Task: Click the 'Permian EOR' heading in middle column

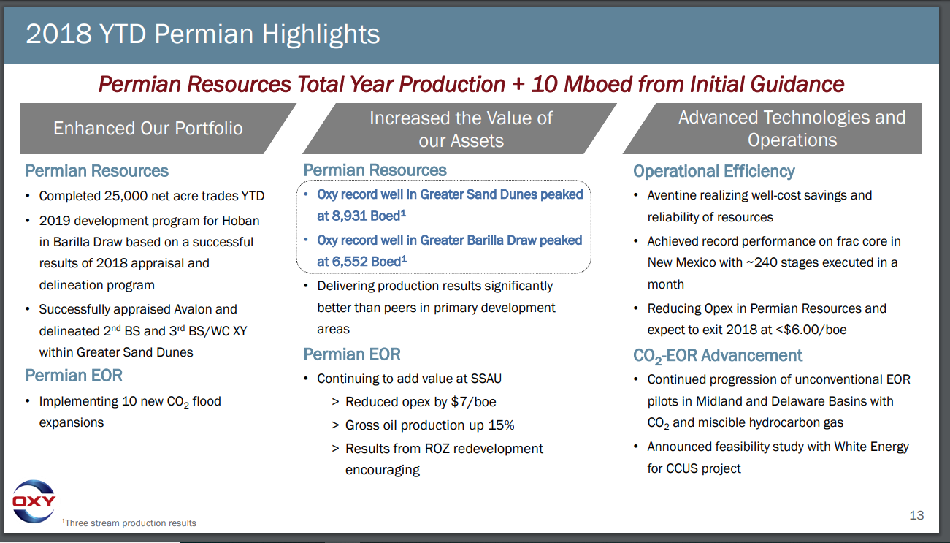Action: (352, 354)
